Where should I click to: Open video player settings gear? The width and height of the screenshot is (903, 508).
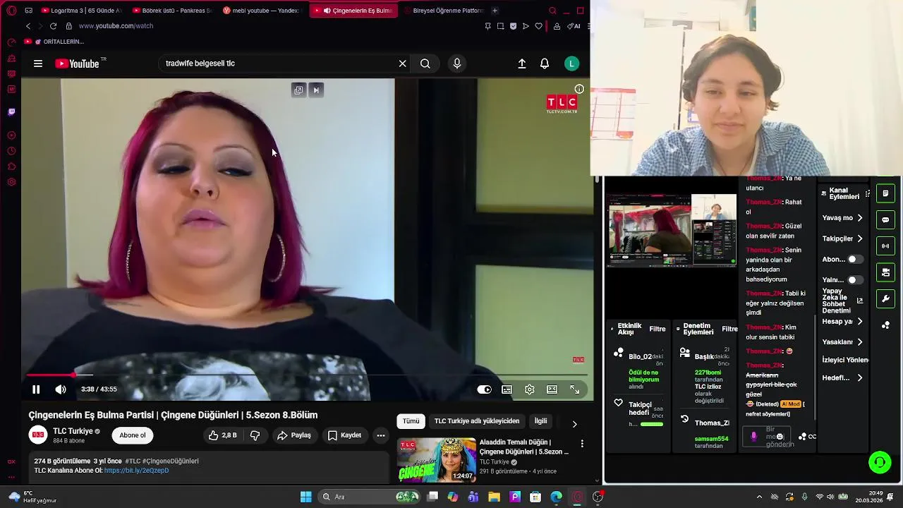(529, 389)
